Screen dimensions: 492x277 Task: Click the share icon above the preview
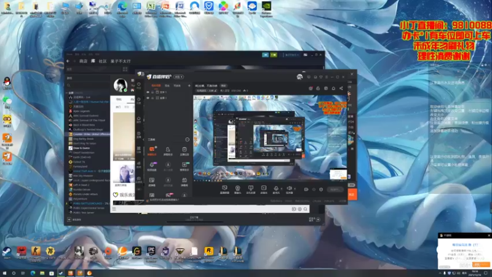tap(341, 88)
